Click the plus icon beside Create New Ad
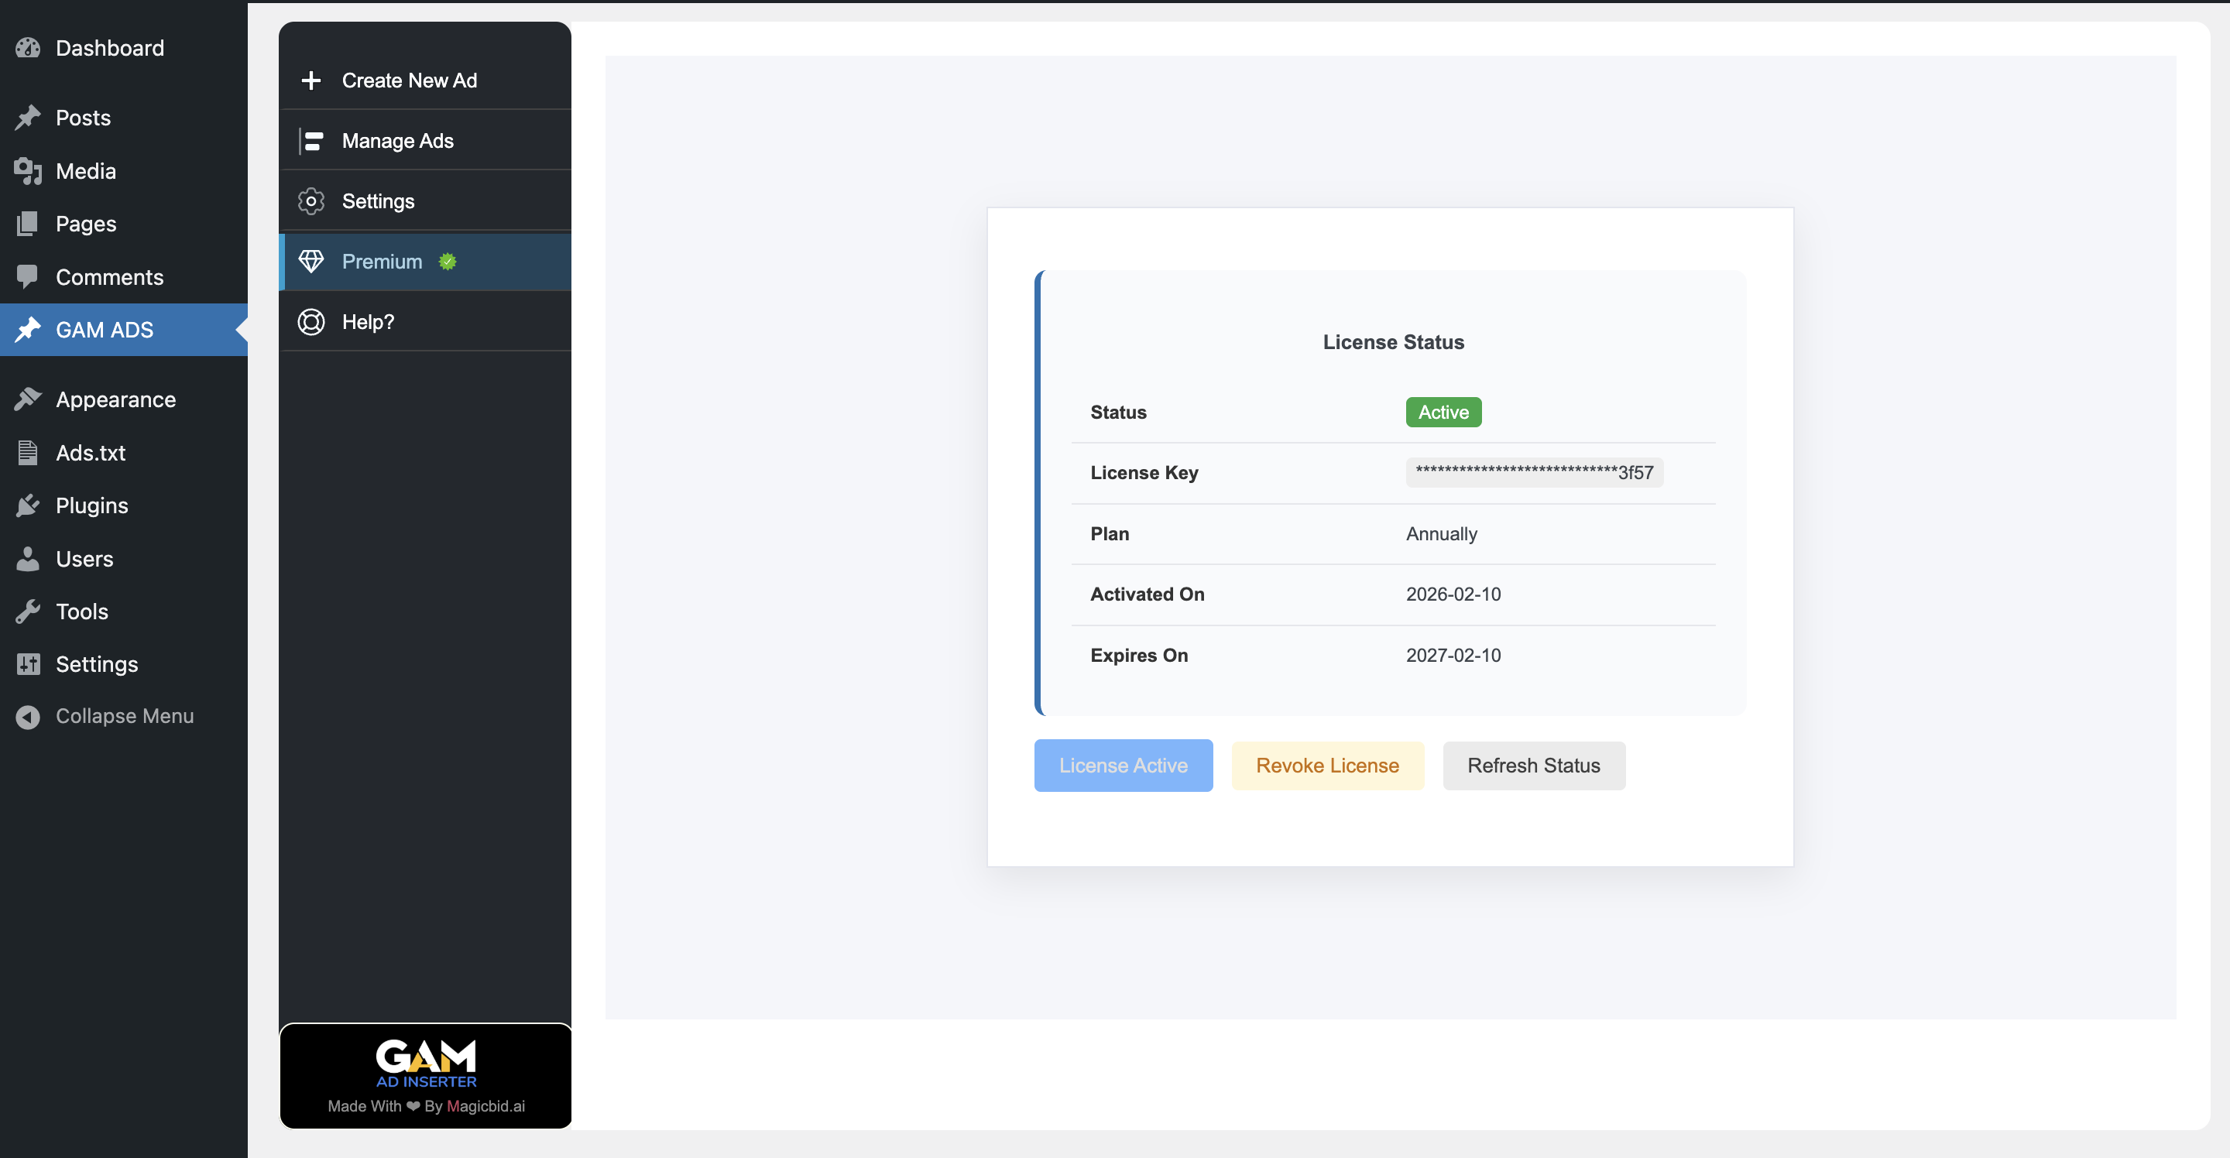Viewport: 2230px width, 1158px height. [x=310, y=81]
